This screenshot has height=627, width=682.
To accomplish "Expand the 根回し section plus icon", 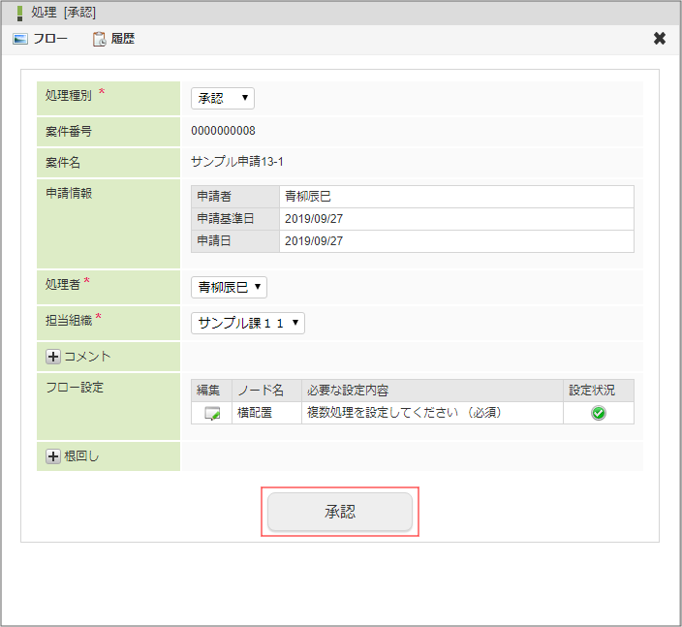I will pyautogui.click(x=53, y=456).
